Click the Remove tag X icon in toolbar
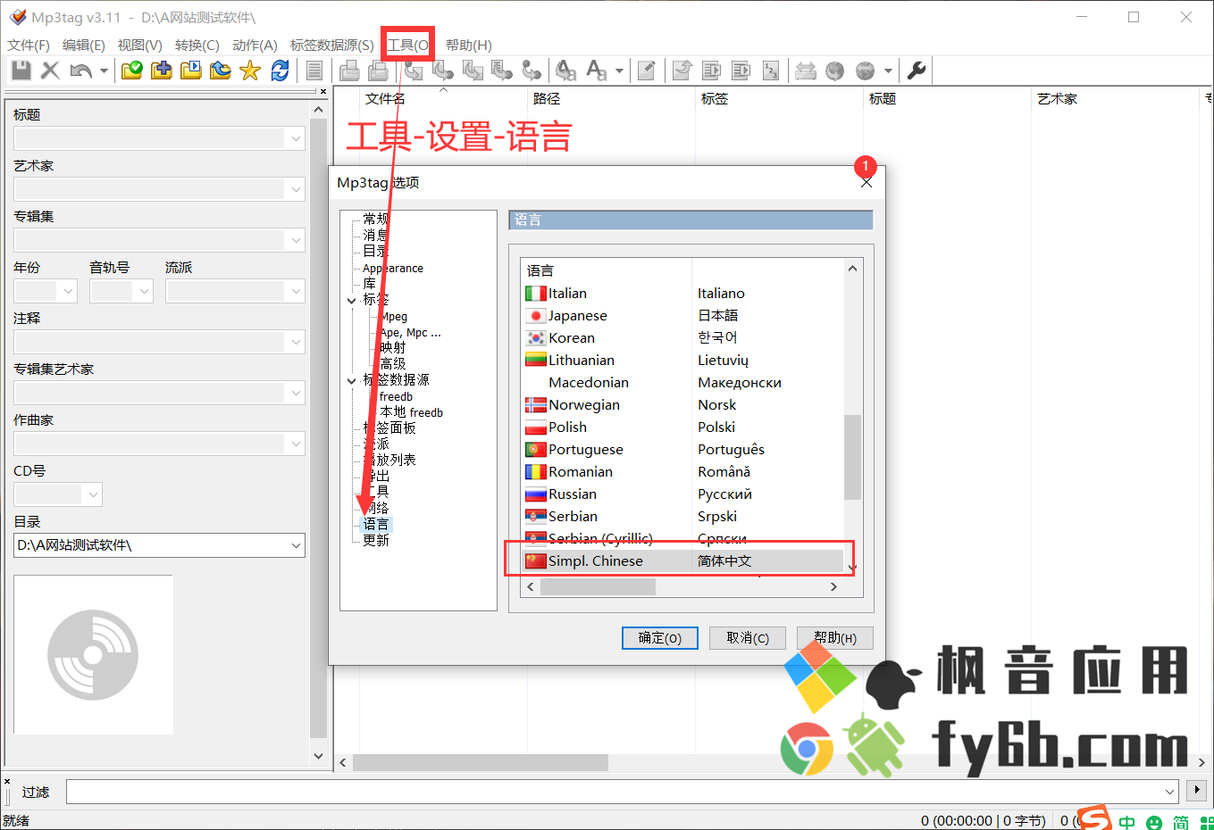The height and width of the screenshot is (830, 1214). (51, 71)
